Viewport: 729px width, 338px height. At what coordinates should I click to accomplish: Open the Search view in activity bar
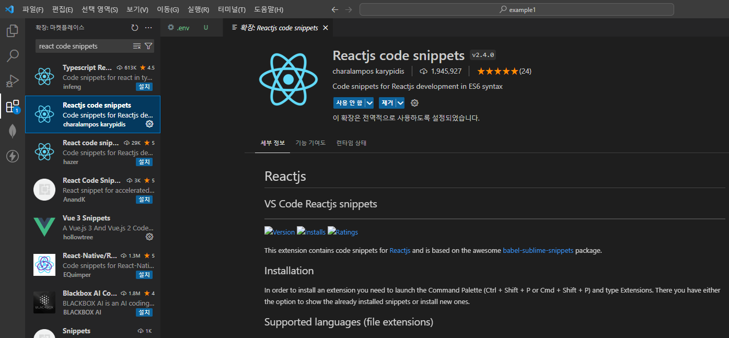[x=13, y=55]
